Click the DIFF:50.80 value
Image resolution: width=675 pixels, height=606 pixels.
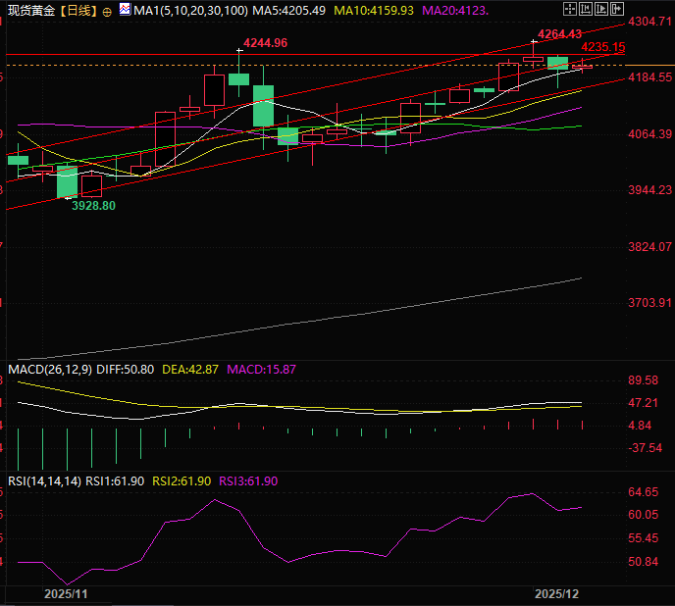(126, 370)
